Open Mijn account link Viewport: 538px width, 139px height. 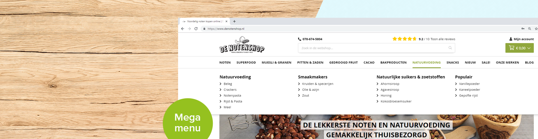[x=521, y=39]
